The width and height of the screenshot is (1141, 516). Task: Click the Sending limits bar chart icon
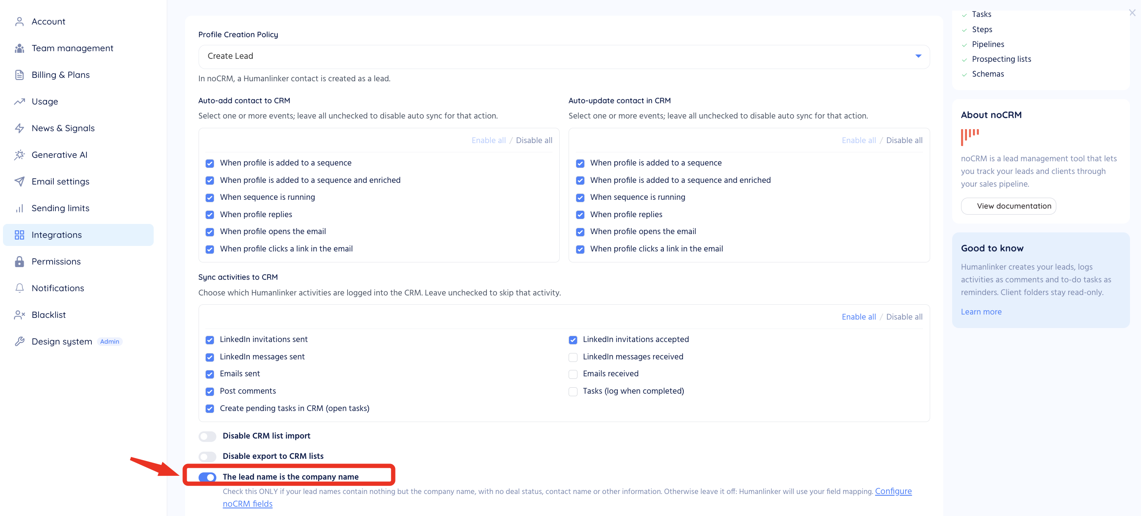point(19,208)
